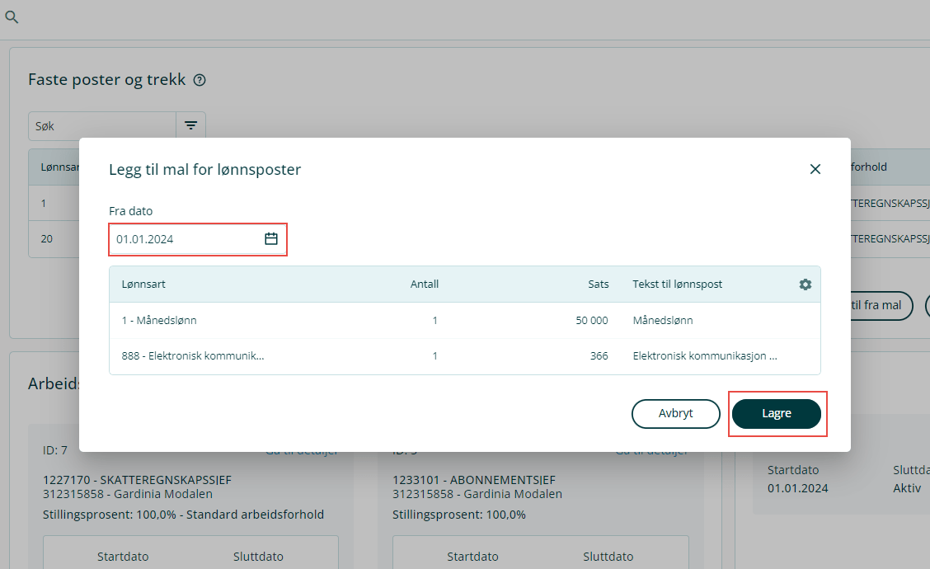Sort by the Lønnsart column header

143,284
